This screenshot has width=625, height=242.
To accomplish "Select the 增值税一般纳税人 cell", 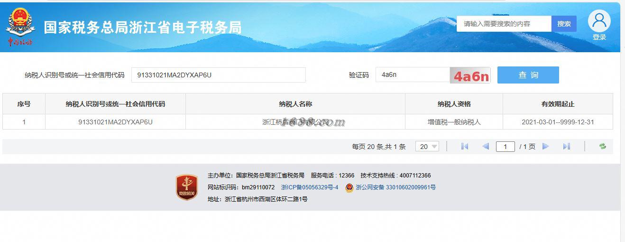I will (454, 122).
